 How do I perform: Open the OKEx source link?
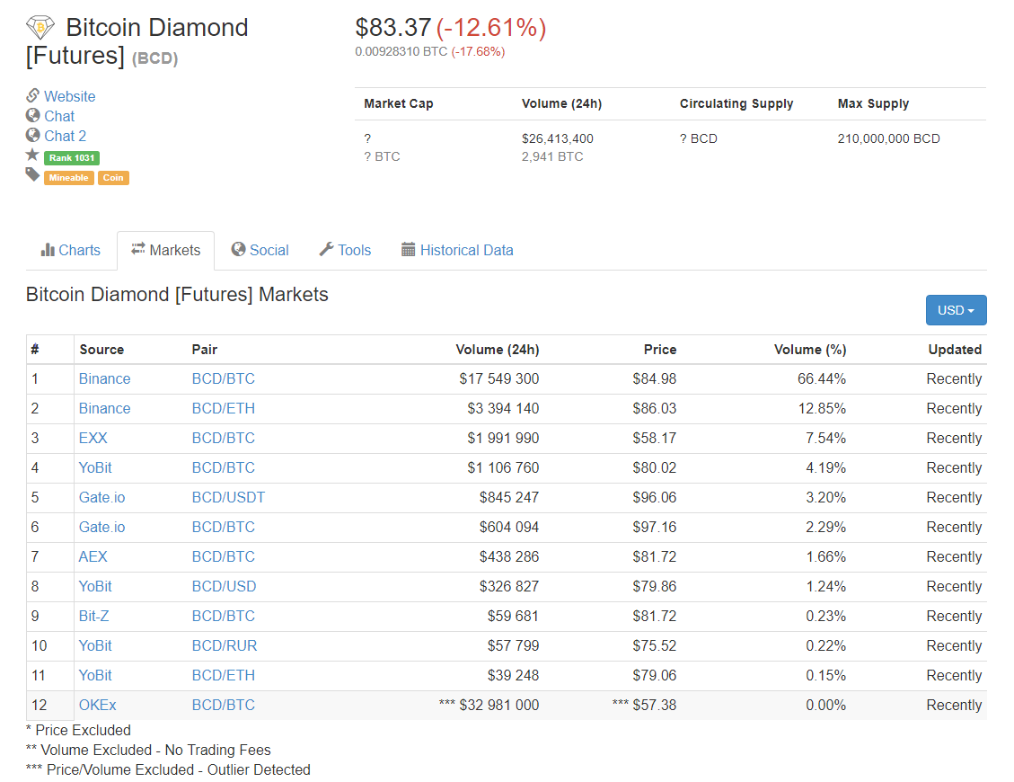[97, 705]
